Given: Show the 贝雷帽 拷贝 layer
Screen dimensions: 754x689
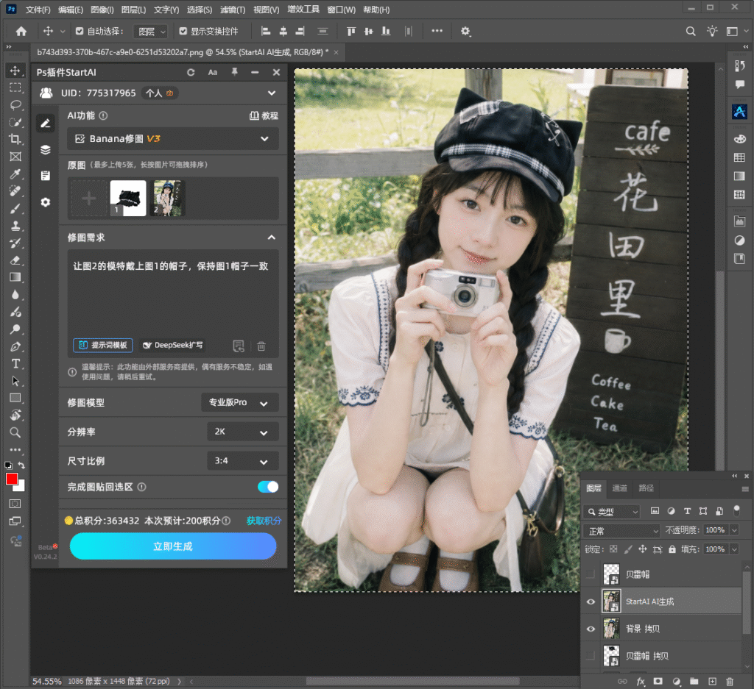Looking at the screenshot, I should pos(591,656).
